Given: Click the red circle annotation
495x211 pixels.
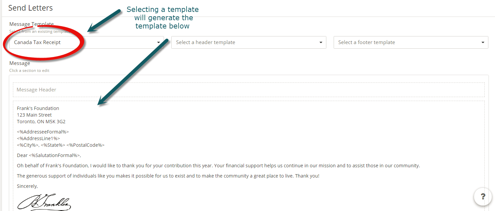Looking at the screenshot, I should click(x=45, y=42).
